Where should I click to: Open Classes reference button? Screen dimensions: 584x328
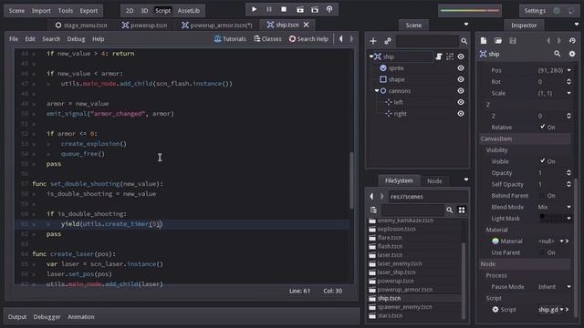(x=267, y=38)
